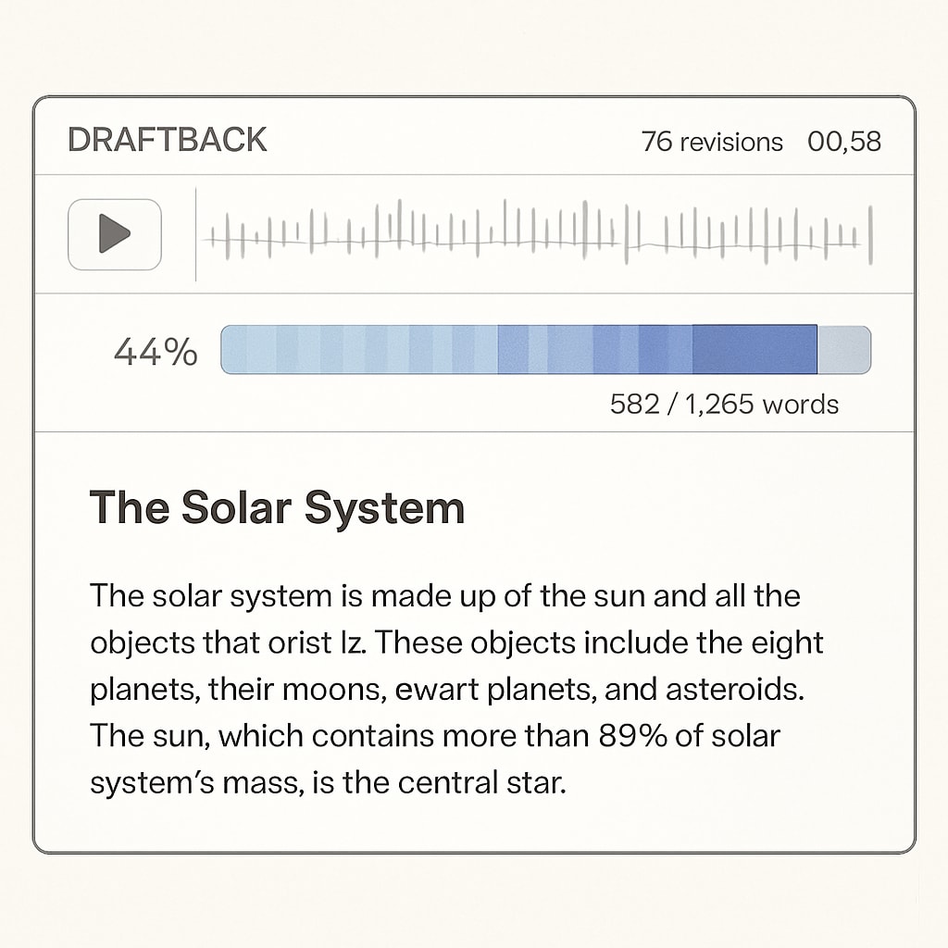Click the 582 / 1,265 words counter
Screen dimensions: 948x948
[724, 404]
